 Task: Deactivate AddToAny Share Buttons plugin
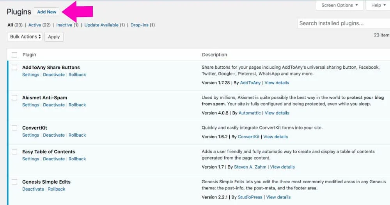coord(54,75)
